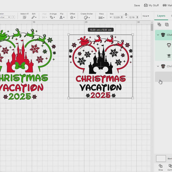The width and height of the screenshot is (172, 172).
Task: Click the Align tool icon
Action: (44, 17)
